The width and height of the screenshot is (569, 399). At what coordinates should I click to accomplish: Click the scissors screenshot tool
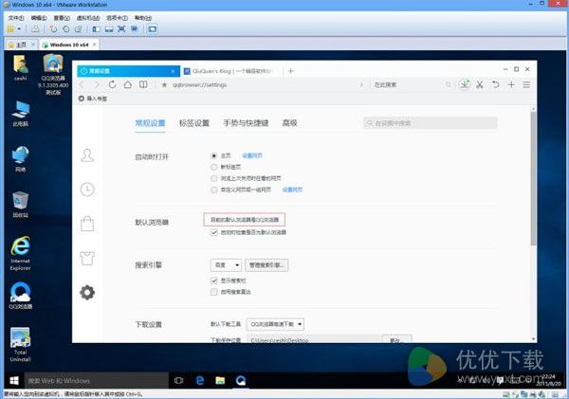click(480, 84)
